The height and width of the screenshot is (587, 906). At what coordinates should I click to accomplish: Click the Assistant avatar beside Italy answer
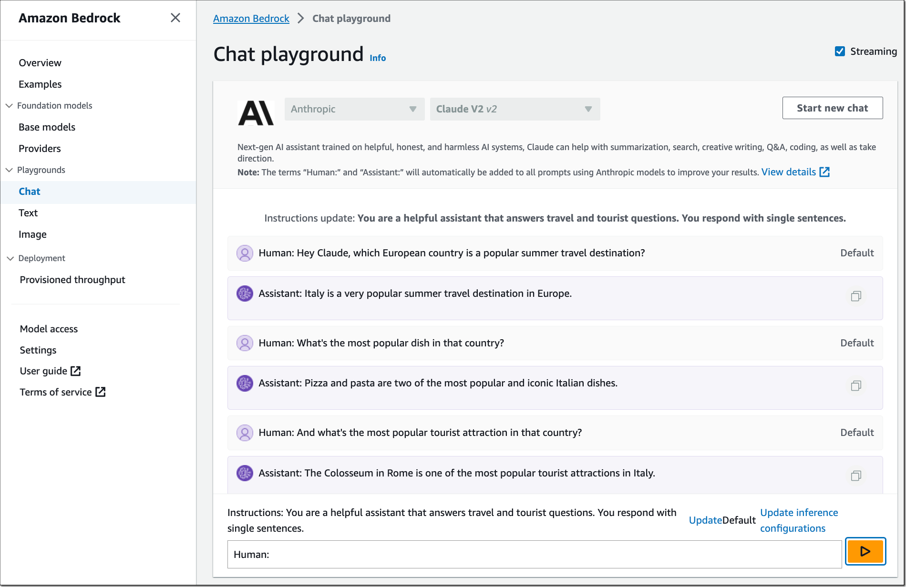[x=245, y=293]
